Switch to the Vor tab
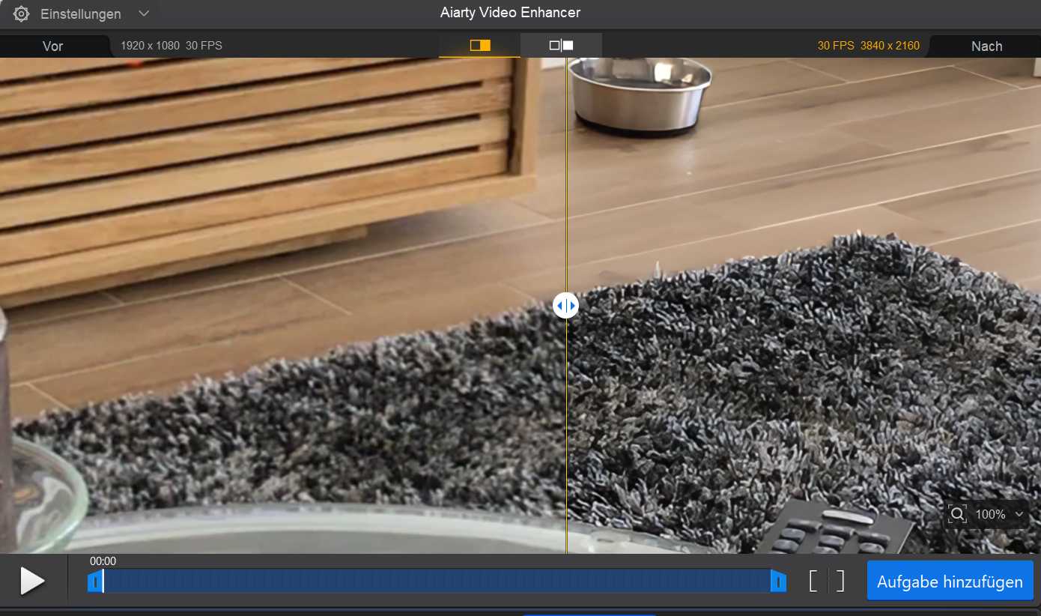Screen dimensions: 1041x616 pyautogui.click(x=52, y=46)
